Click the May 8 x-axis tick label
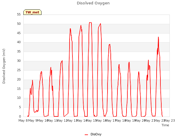Screen dimensions: 187x140 coord(23,120)
